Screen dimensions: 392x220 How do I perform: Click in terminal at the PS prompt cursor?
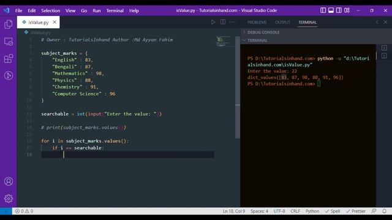[x=318, y=84]
